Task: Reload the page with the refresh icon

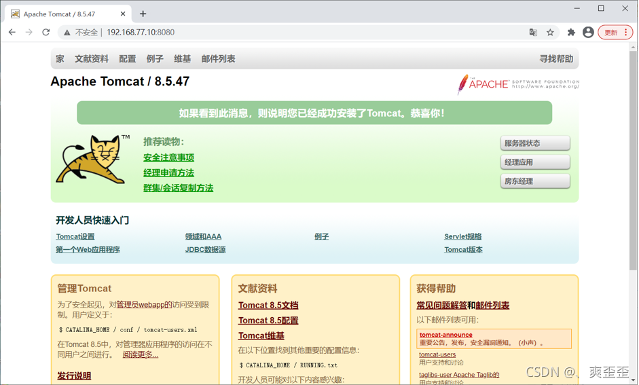Action: 46,32
